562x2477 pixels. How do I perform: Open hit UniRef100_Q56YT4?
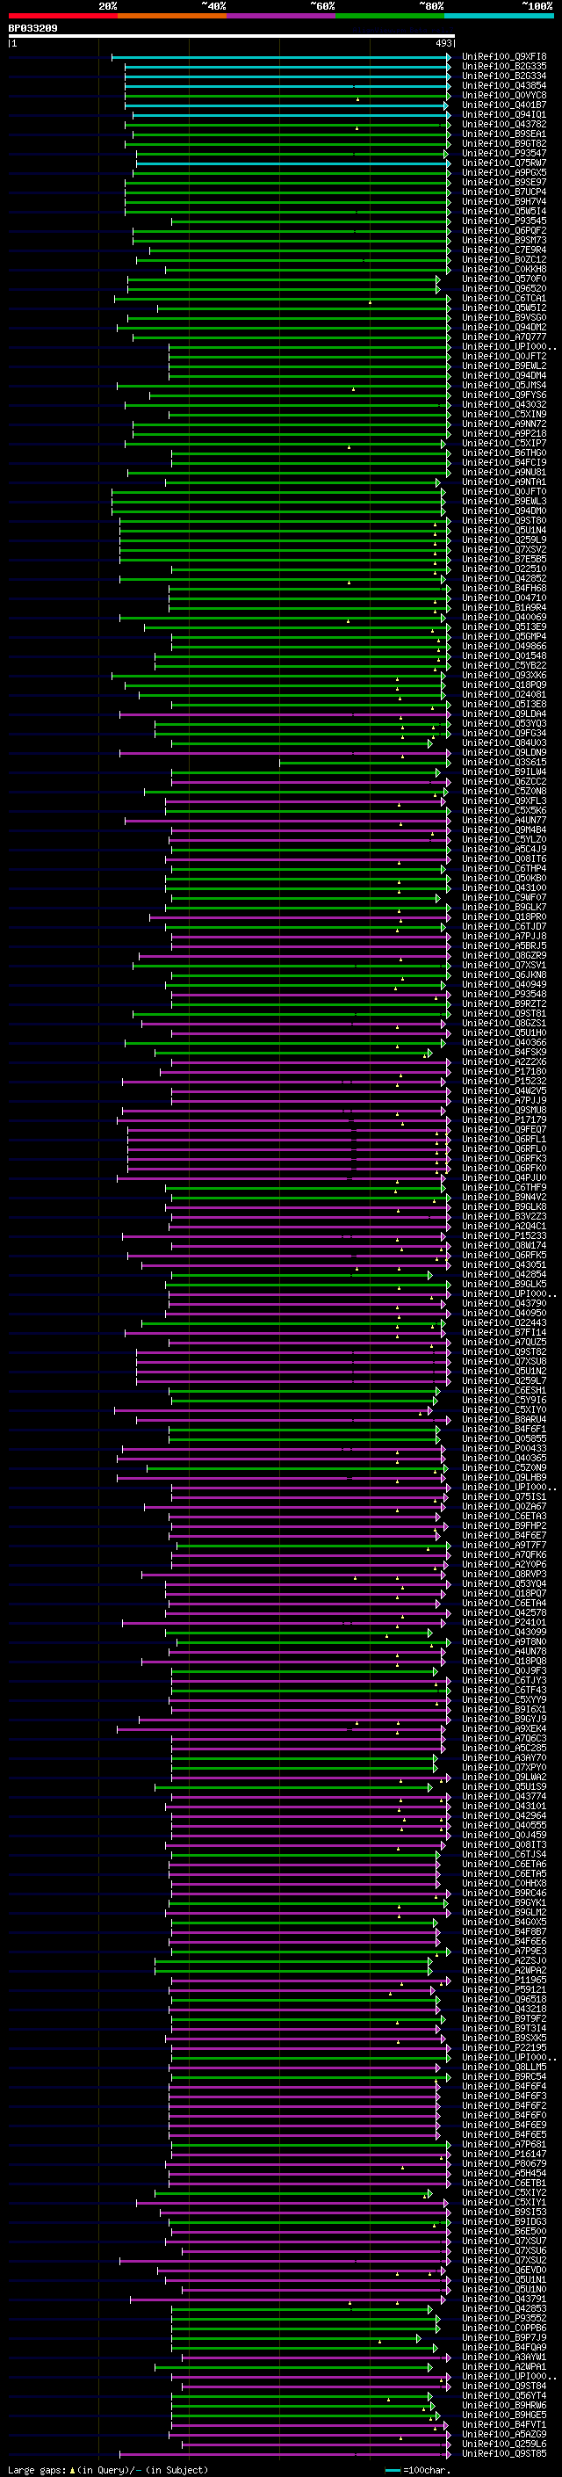point(504,2395)
